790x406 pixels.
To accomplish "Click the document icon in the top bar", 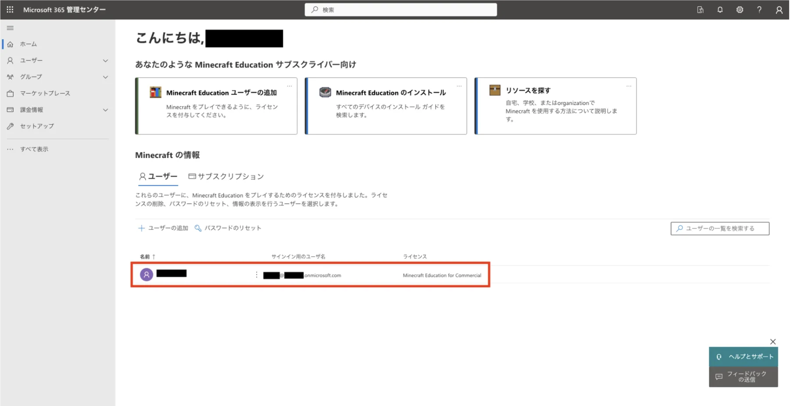I will [700, 10].
